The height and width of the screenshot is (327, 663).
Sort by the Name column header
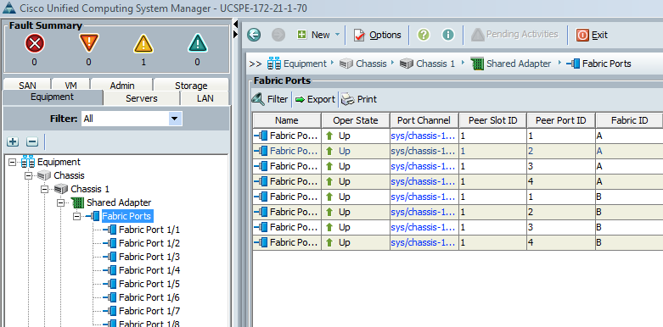[287, 120]
